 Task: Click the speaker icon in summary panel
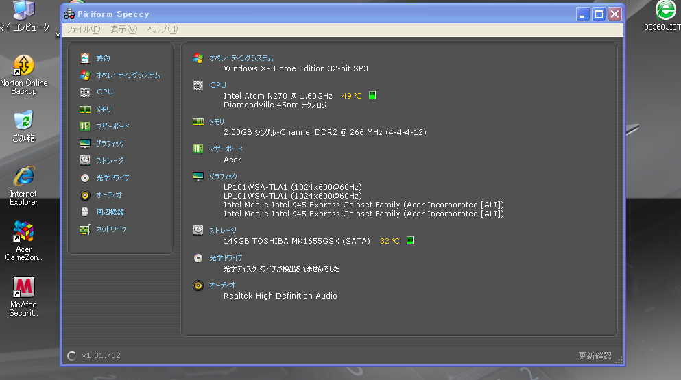pyautogui.click(x=198, y=286)
